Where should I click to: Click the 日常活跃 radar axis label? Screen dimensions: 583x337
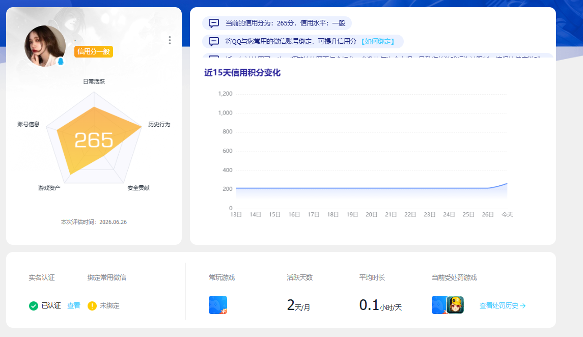[x=94, y=81]
